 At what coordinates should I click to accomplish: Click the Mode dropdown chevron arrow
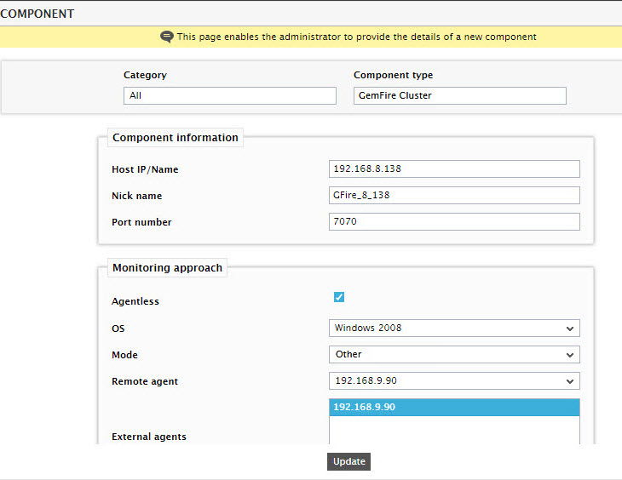570,355
